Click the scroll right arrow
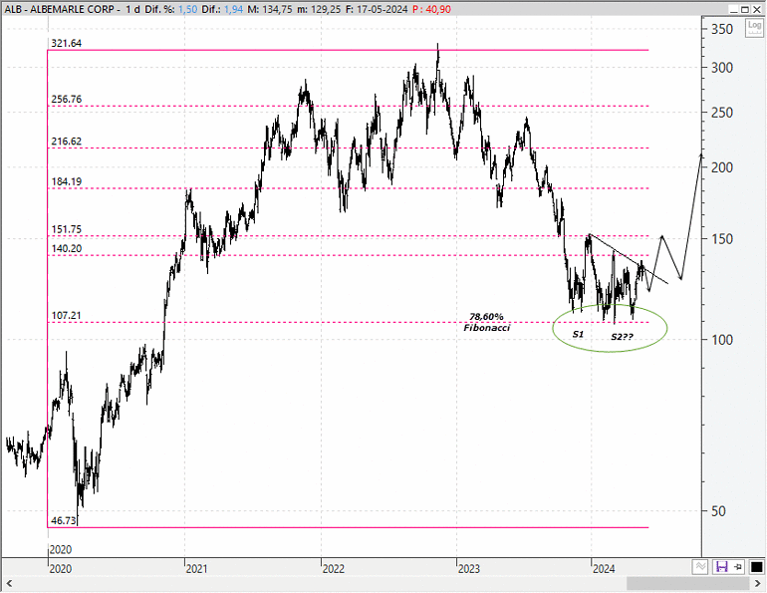 [758, 583]
